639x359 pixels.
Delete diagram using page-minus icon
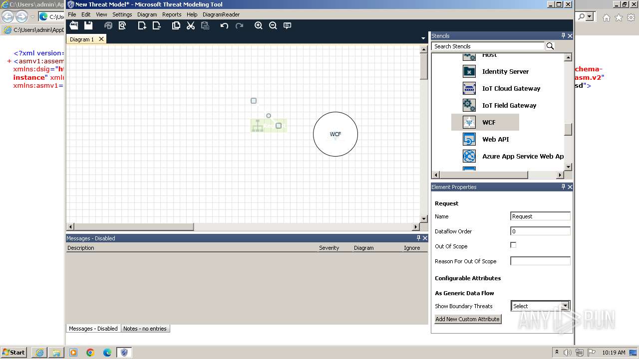tap(156, 25)
